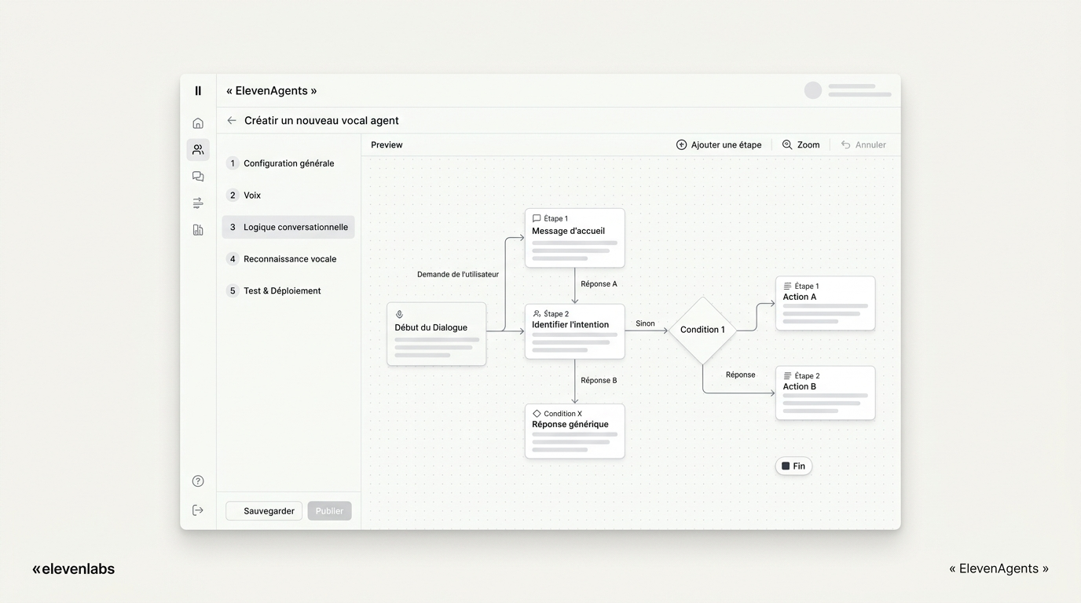Click the 'Réponse B' edge label
This screenshot has height=603, width=1081.
click(x=599, y=381)
